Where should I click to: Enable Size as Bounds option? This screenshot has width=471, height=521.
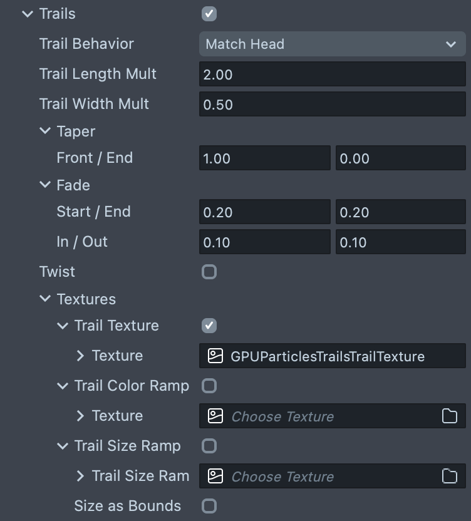pos(209,506)
